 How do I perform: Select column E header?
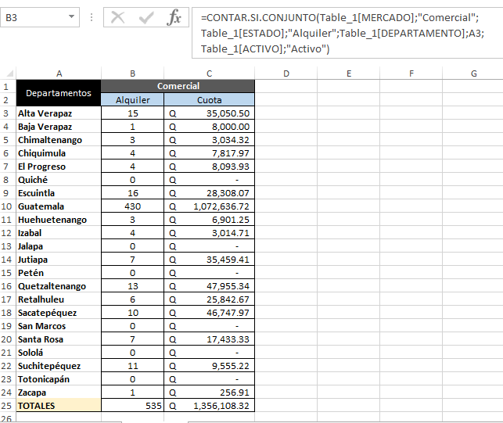[x=349, y=73]
